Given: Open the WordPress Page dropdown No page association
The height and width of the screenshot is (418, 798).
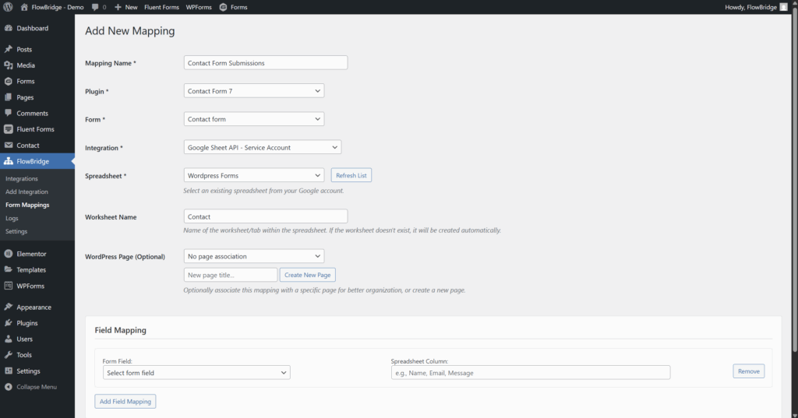Looking at the screenshot, I should (x=254, y=256).
